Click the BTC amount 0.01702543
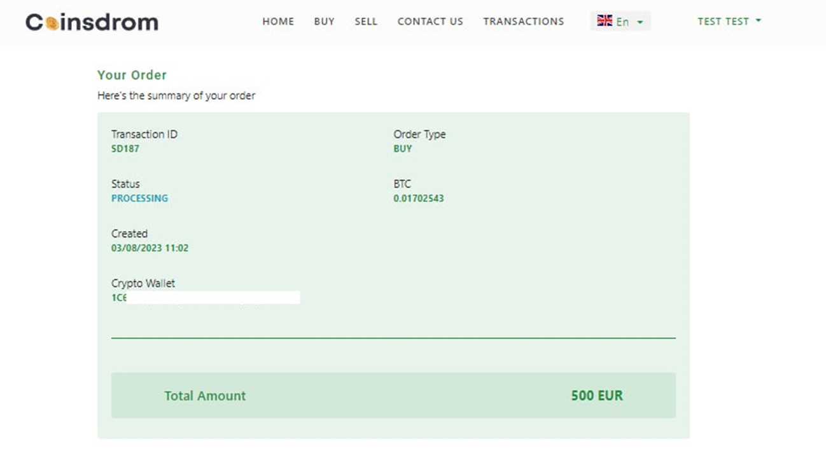 pos(419,198)
